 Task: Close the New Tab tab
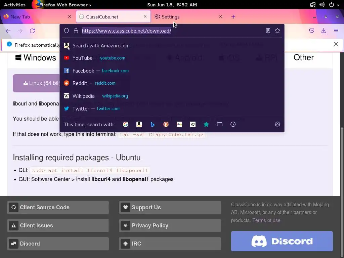tap(70, 16)
